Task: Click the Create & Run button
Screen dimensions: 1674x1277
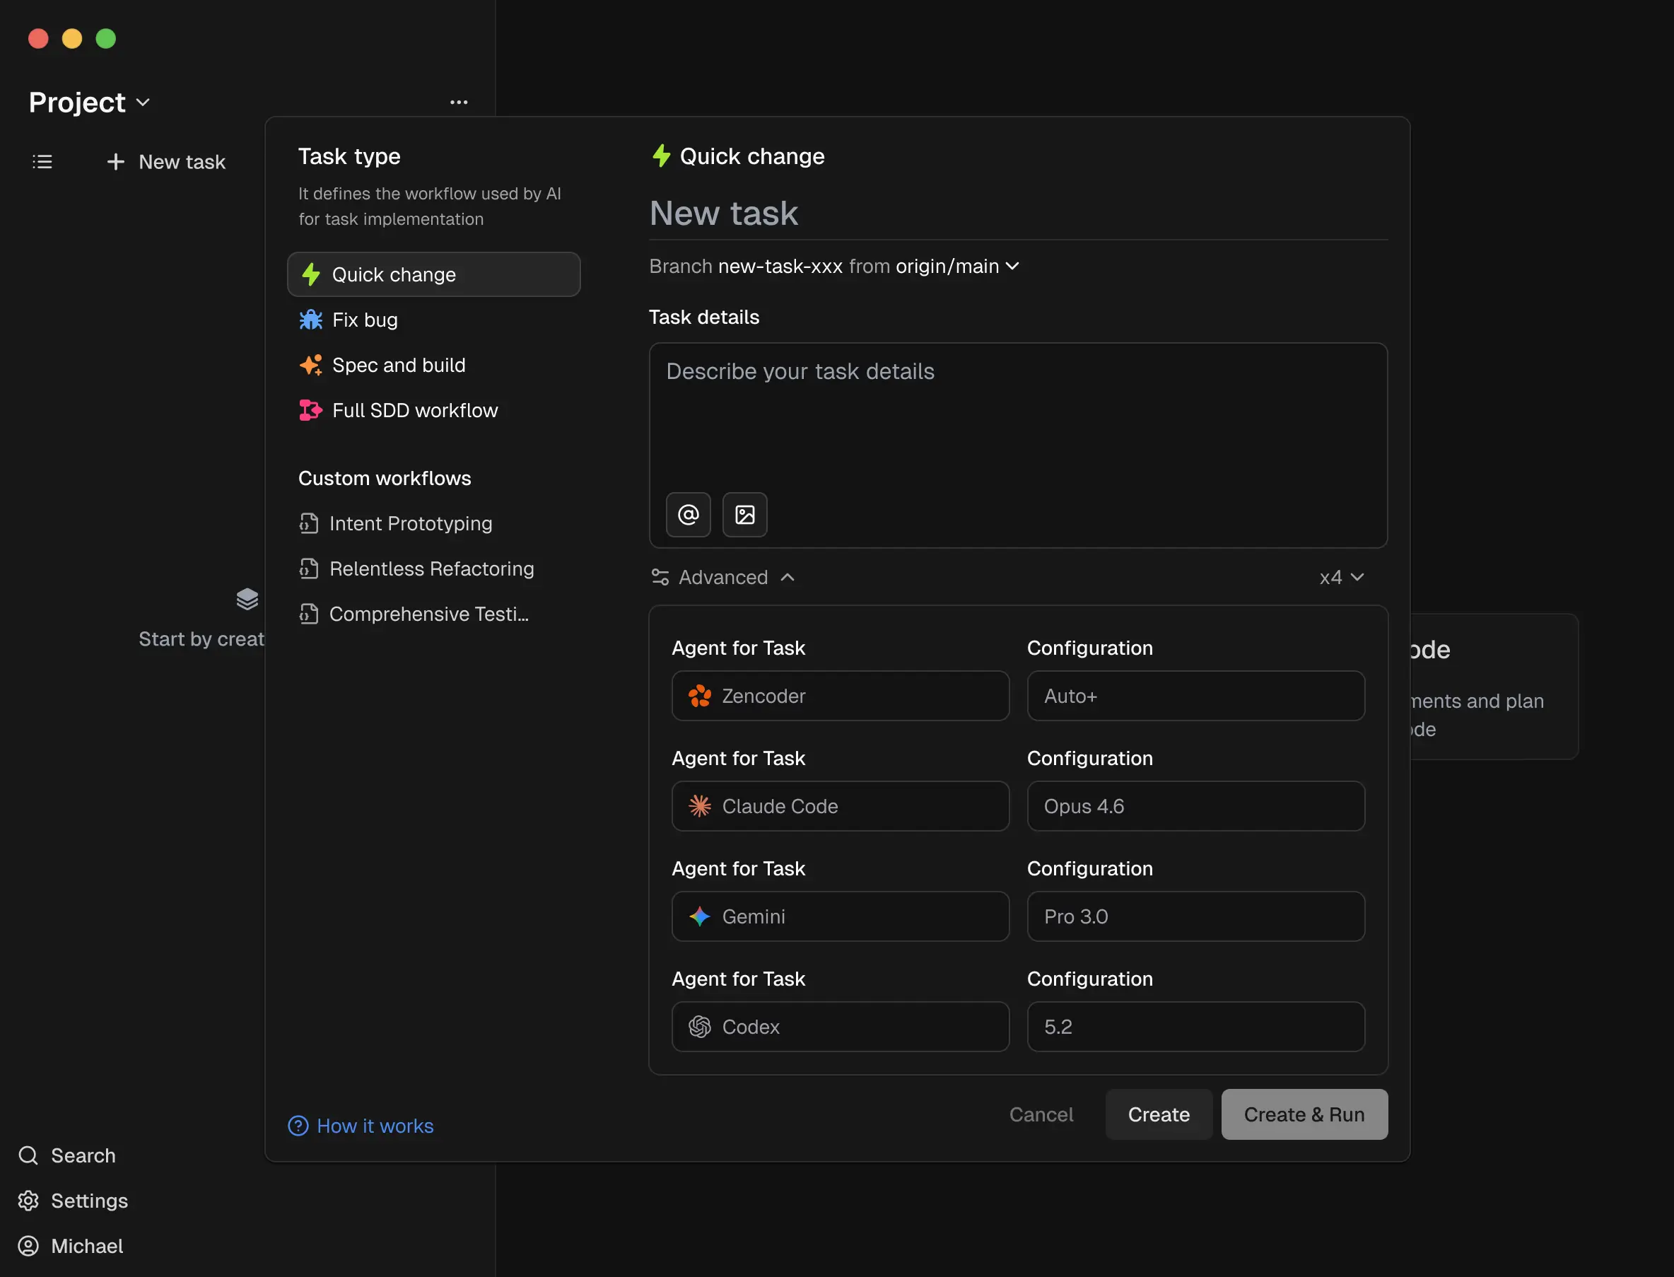Action: coord(1303,1114)
